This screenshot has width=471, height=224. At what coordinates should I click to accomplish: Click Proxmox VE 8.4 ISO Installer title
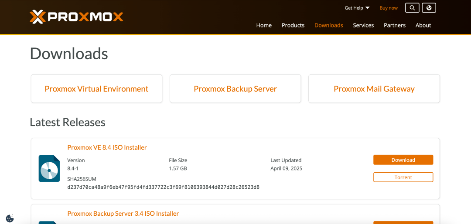(107, 147)
